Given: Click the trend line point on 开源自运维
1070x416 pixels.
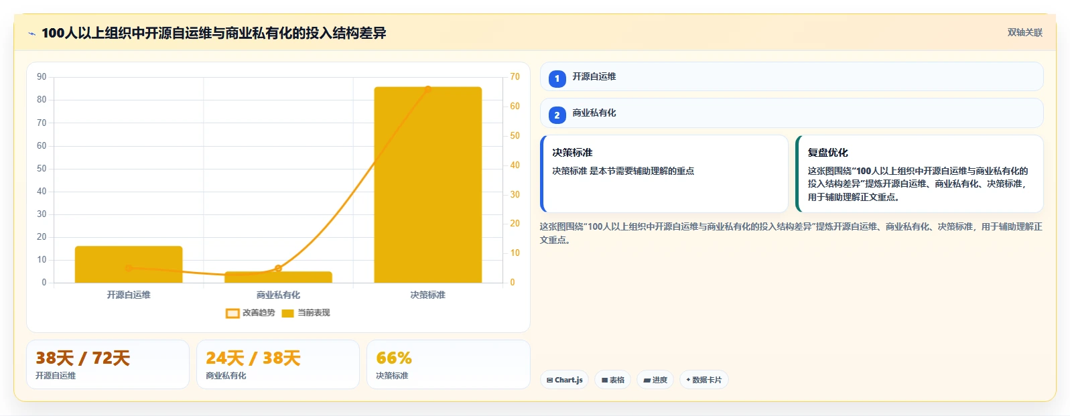Looking at the screenshot, I should (129, 268).
